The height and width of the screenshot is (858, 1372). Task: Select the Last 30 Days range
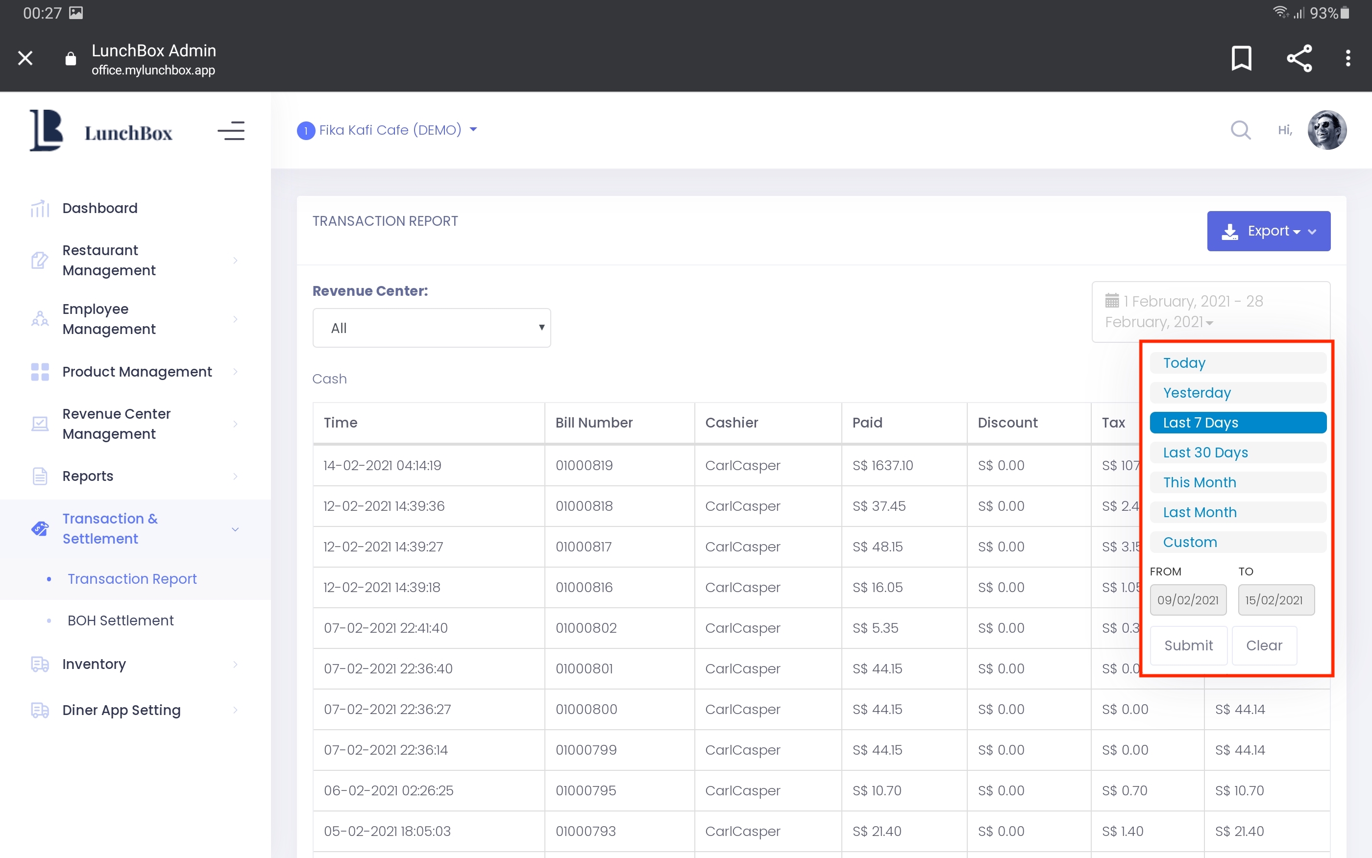pyautogui.click(x=1237, y=453)
